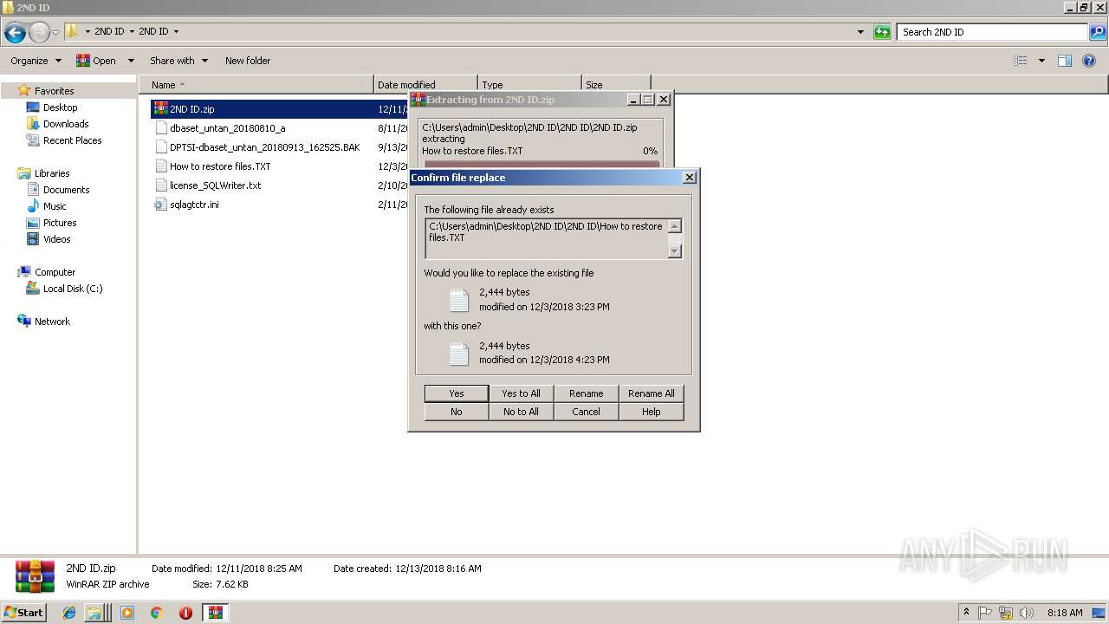This screenshot has height=624, width=1109.
Task: Click the existing file path scrollbar down arrow
Action: tap(675, 251)
